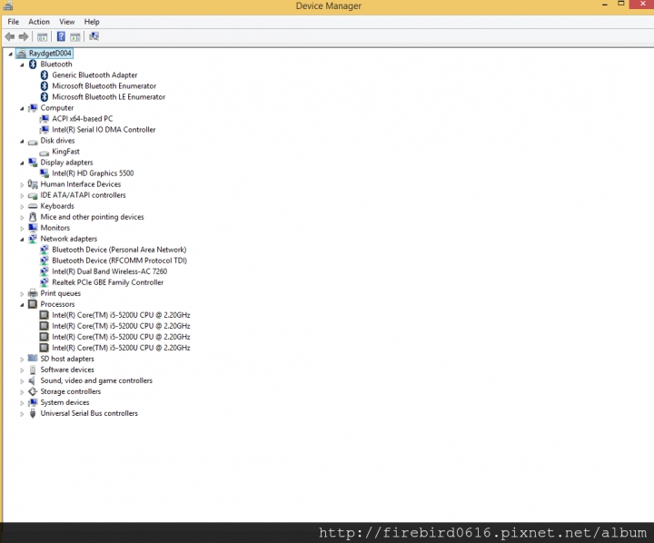
Task: Click the Scan for hardware changes icon
Action: coord(94,36)
